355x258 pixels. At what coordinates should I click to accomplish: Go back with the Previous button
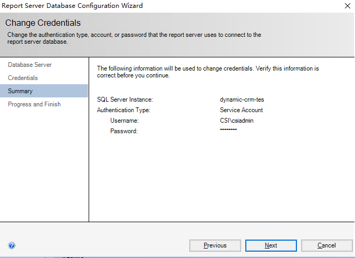(x=215, y=245)
